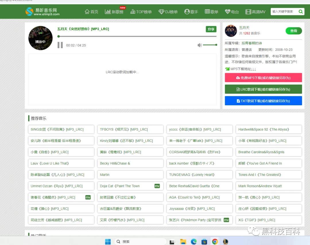Screen dimensions: 310x245
Task: Go to 首页 home page
Action: point(91,12)
